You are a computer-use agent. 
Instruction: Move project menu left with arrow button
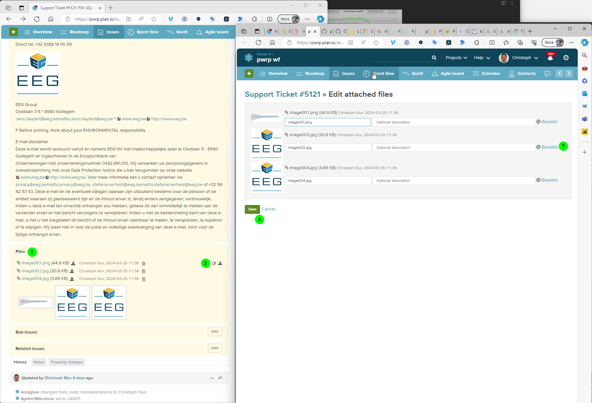560,73
